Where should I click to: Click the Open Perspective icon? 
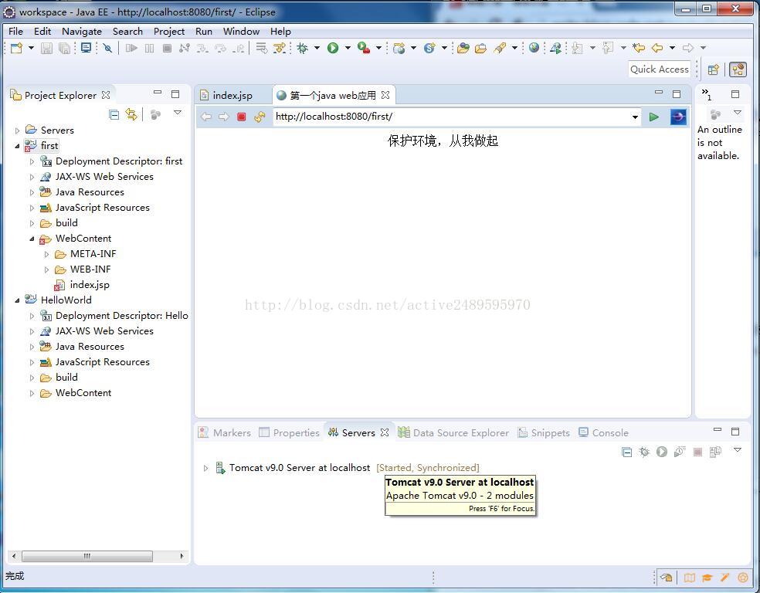click(713, 69)
